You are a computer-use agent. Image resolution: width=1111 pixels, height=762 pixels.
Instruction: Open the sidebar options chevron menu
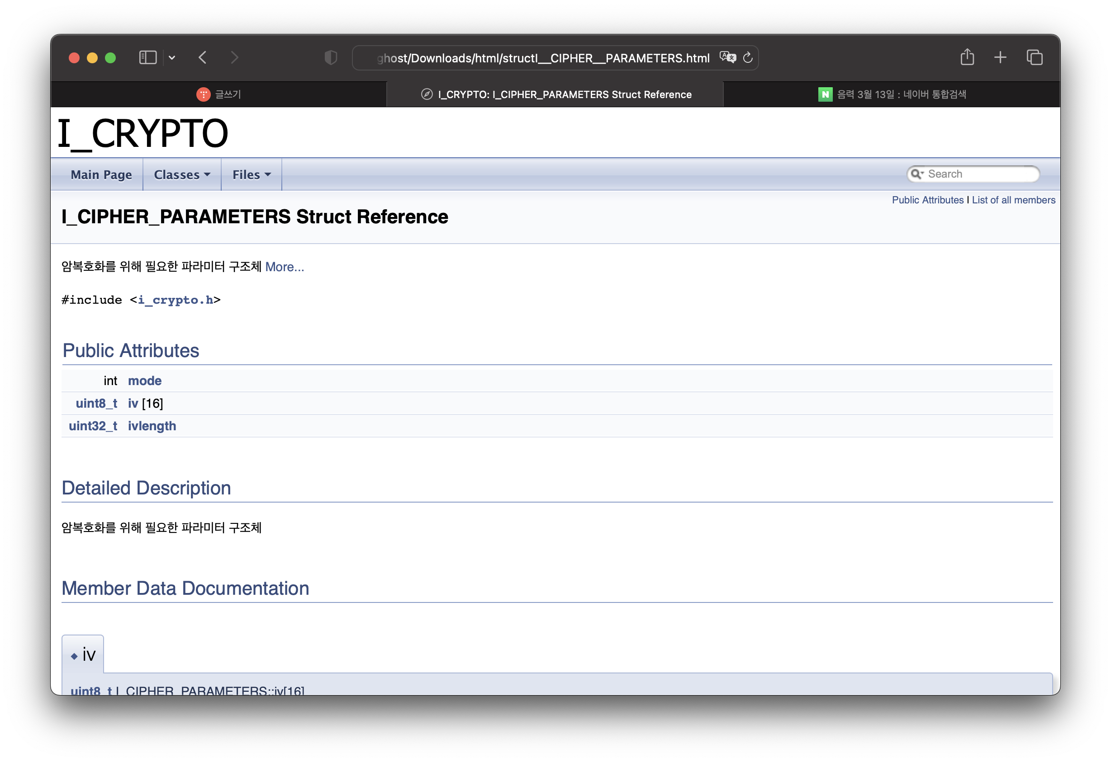pos(172,58)
